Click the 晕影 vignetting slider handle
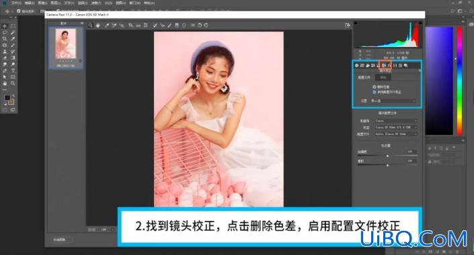The height and width of the screenshot is (255, 474). click(387, 165)
